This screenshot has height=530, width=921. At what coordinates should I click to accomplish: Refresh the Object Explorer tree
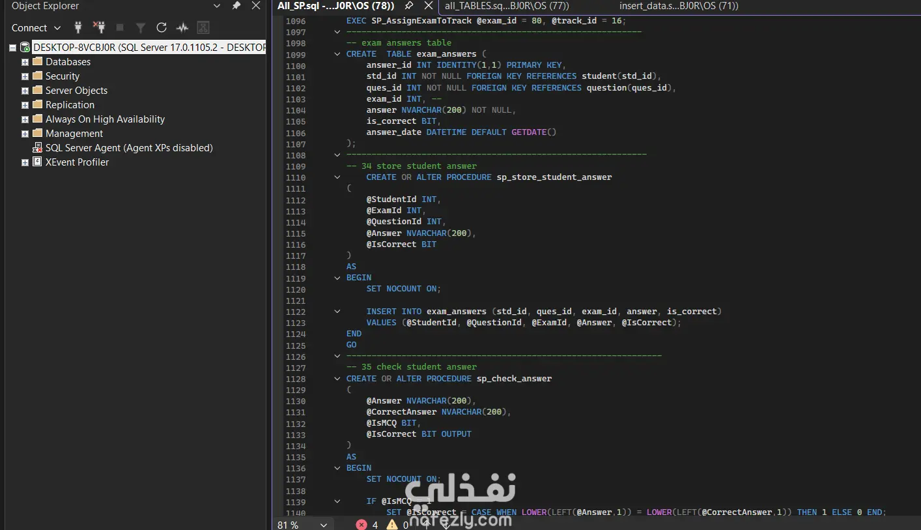162,27
